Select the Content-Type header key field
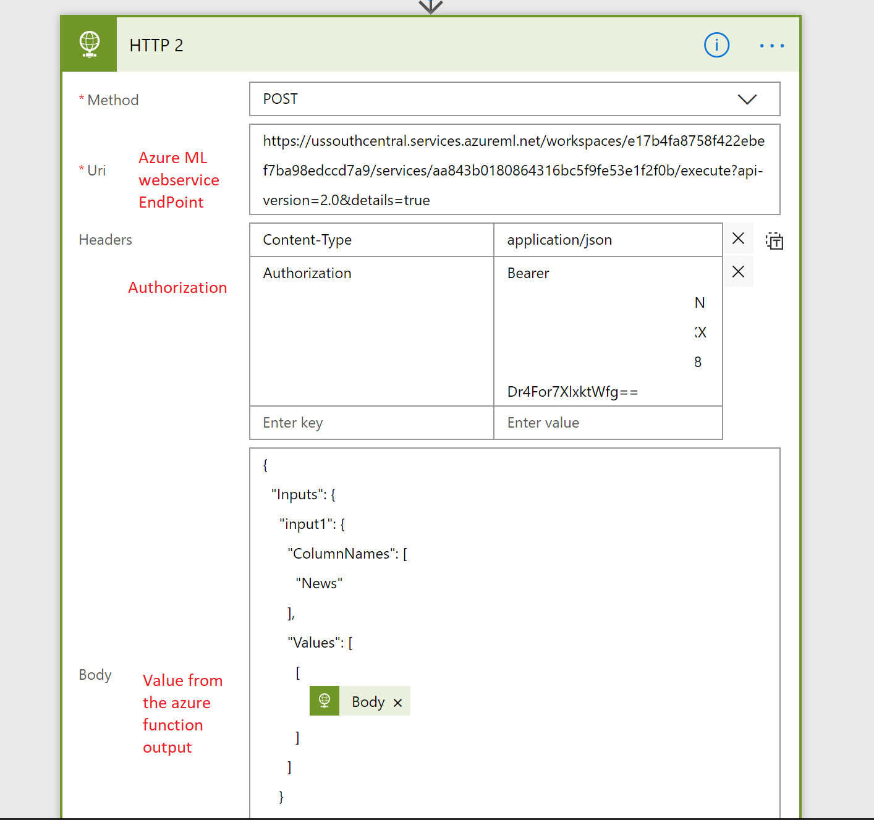874x820 pixels. pos(371,240)
